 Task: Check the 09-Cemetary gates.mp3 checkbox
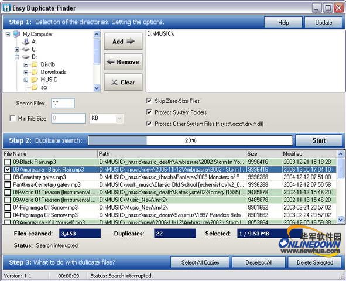point(8,177)
